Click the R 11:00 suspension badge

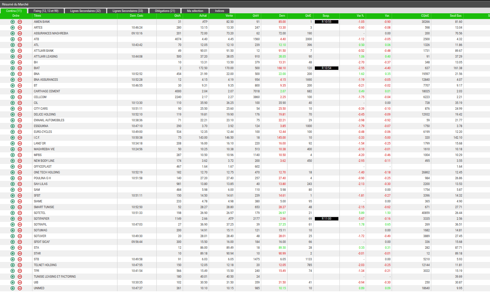click(x=326, y=219)
